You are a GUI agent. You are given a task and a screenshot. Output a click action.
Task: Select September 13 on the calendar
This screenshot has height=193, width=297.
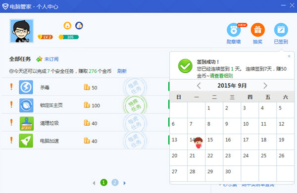(x=178, y=142)
